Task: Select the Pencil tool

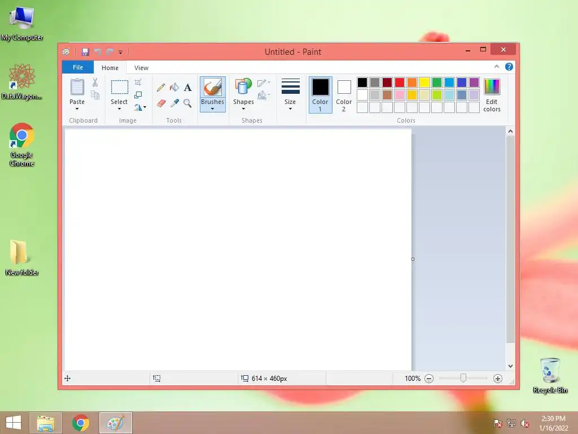Action: pyautogui.click(x=161, y=88)
